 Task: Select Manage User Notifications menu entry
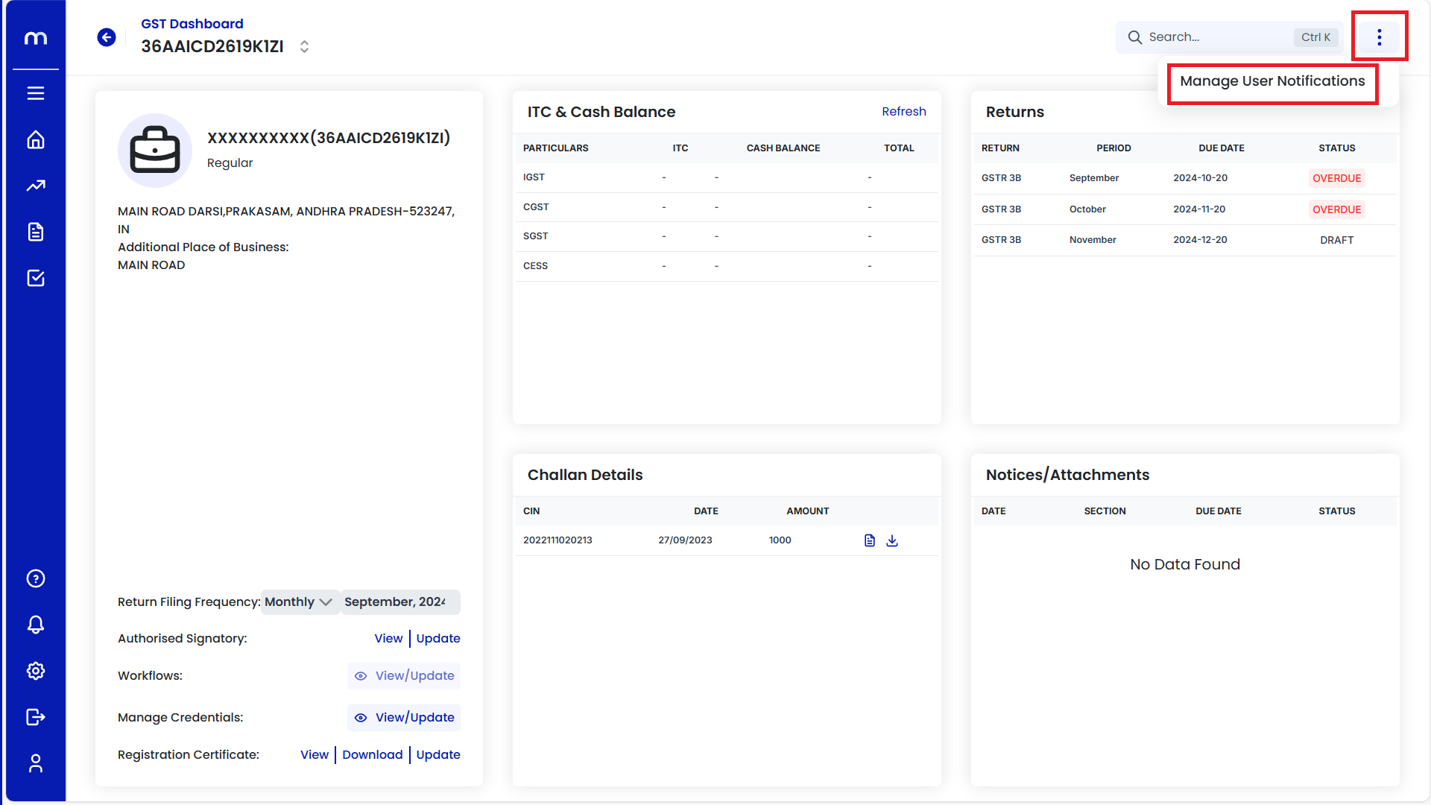1272,81
